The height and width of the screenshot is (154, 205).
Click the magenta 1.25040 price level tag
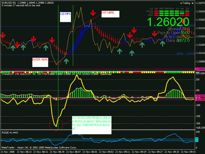click(200, 69)
